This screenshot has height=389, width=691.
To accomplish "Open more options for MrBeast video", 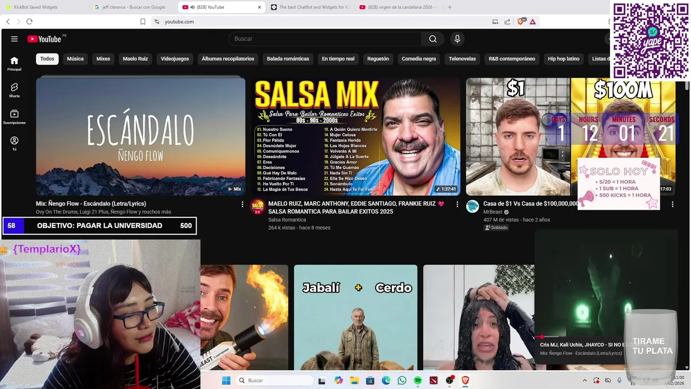I will (x=673, y=204).
